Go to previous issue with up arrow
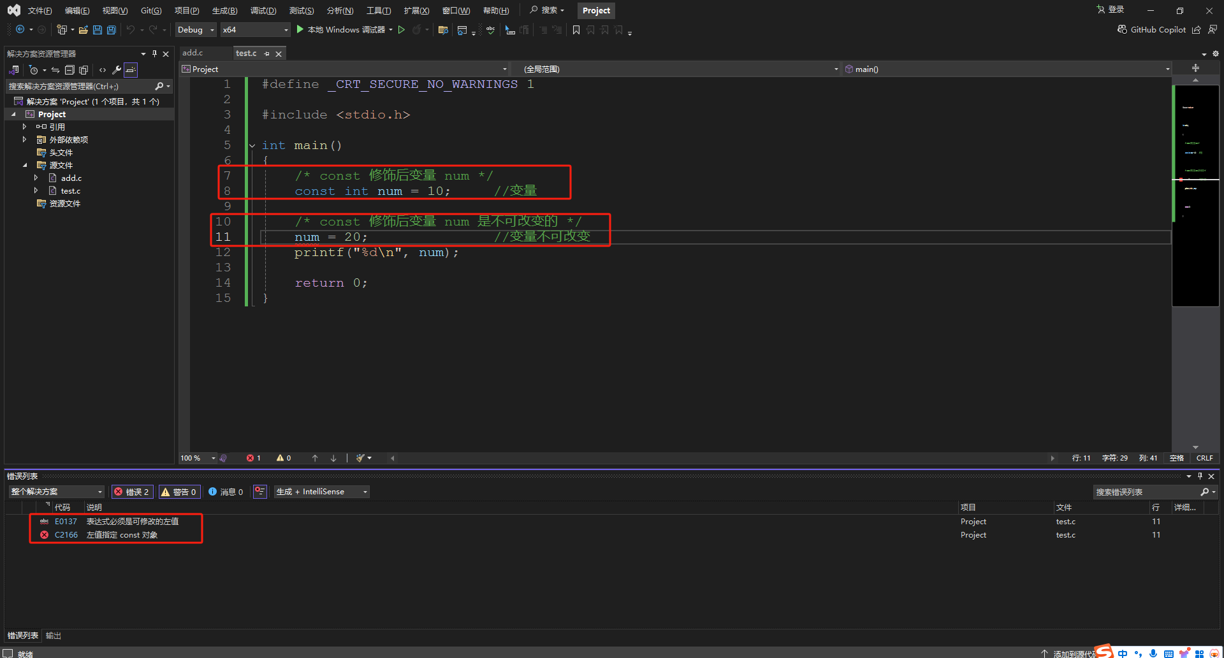 coord(315,458)
